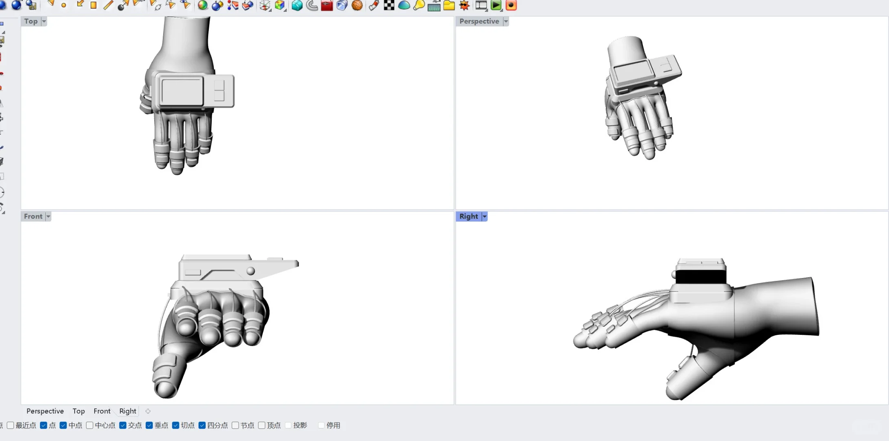
Task: Expand the Right viewport menu arrow
Action: 484,216
